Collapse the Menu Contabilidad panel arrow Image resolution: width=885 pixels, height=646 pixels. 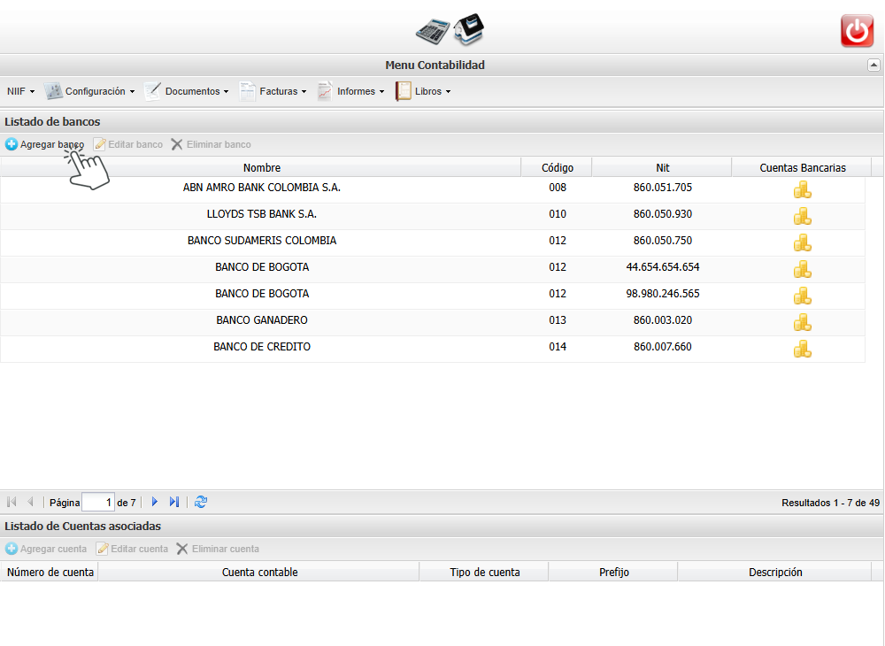click(x=873, y=65)
